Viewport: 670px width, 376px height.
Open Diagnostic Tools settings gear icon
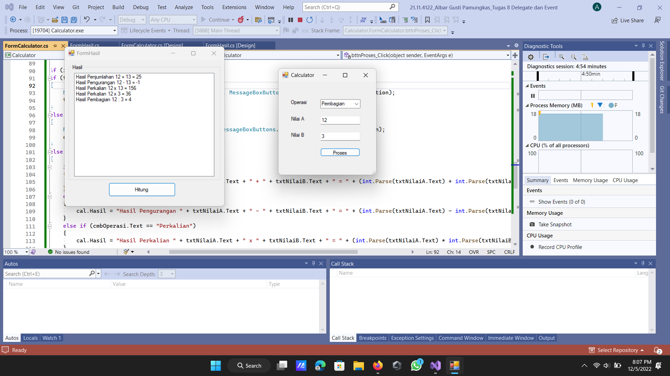(x=531, y=57)
